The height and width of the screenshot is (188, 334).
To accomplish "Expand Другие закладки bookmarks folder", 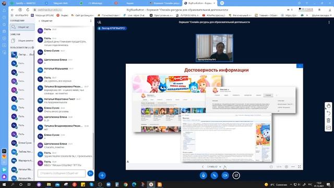I will click(x=321, y=15).
